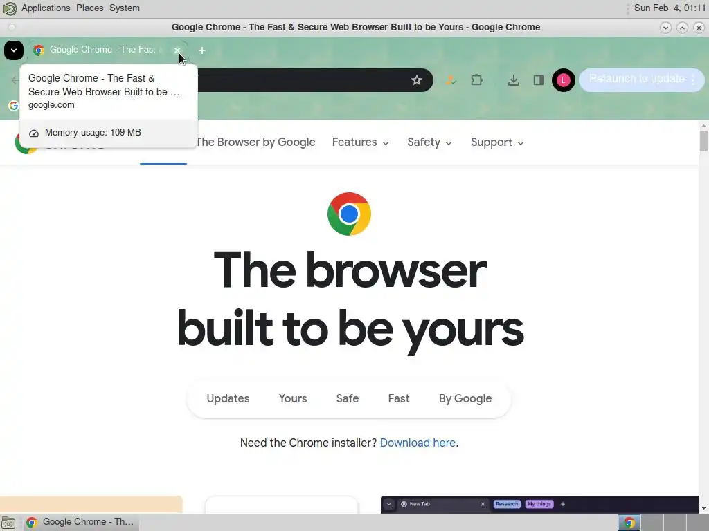Click the speedometer icon beside Memory usage
Image resolution: width=709 pixels, height=531 pixels.
click(x=33, y=133)
